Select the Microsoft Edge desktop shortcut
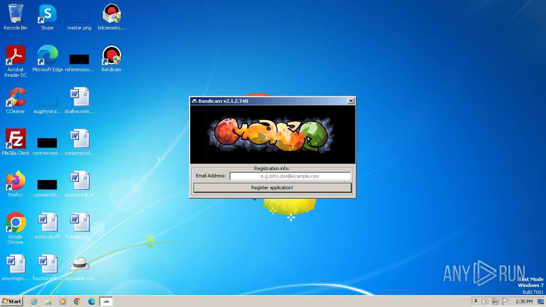 pyautogui.click(x=47, y=59)
